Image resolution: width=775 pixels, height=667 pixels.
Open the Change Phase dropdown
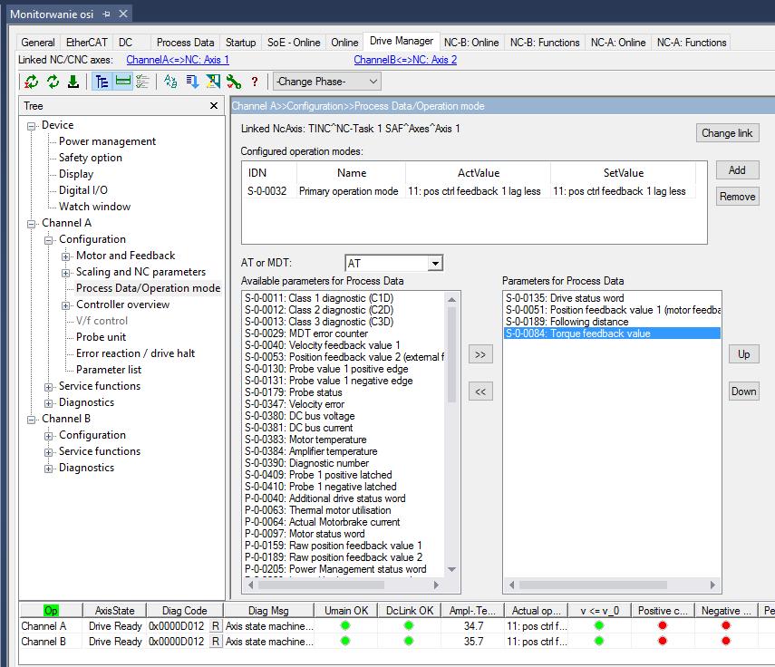[x=327, y=82]
